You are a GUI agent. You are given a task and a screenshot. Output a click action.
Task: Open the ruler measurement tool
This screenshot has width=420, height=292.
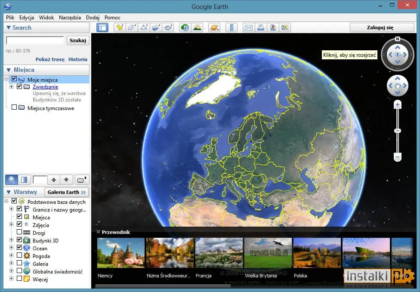[x=232, y=28]
